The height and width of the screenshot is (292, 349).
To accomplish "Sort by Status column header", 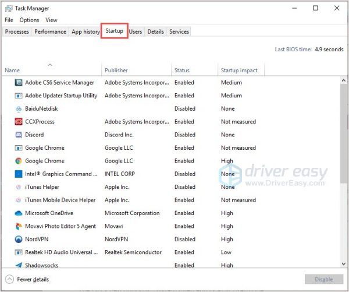I will pos(182,71).
